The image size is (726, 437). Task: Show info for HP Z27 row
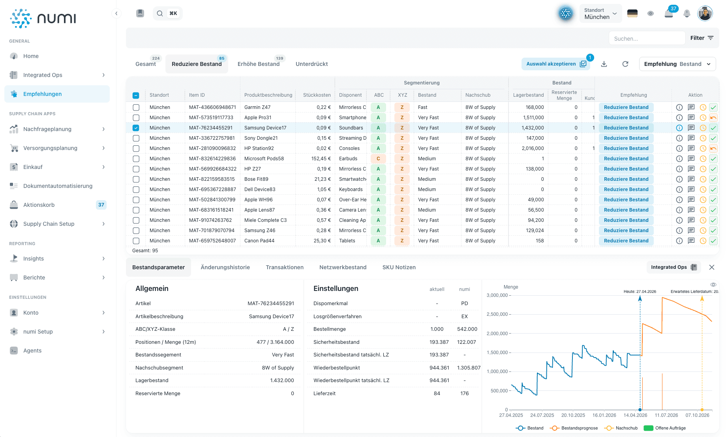coord(679,169)
